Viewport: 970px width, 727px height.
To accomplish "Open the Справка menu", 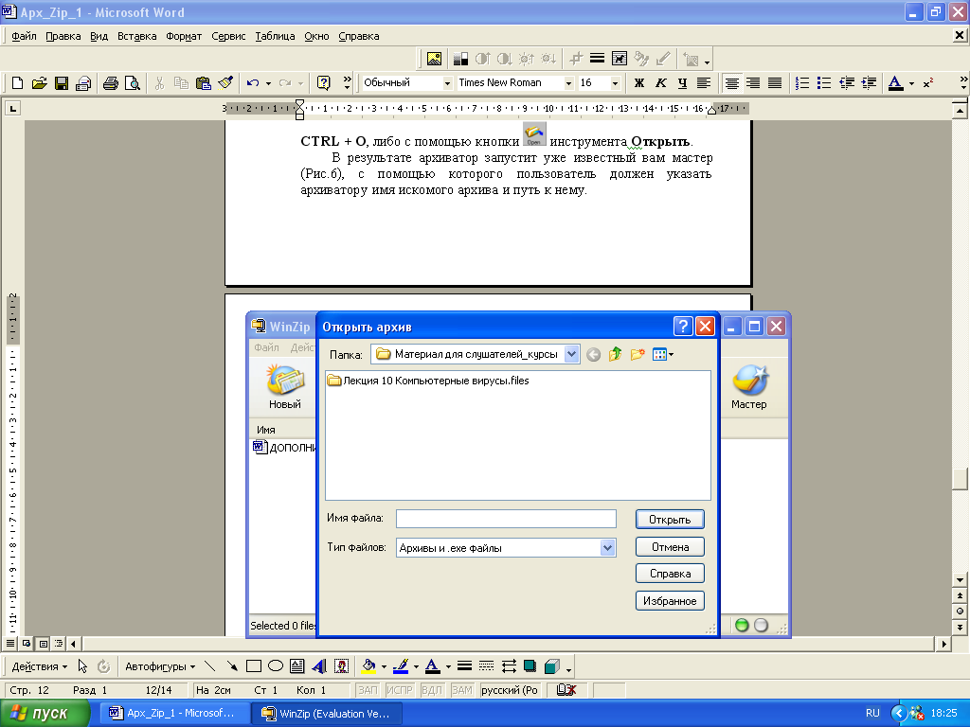I will pos(359,36).
